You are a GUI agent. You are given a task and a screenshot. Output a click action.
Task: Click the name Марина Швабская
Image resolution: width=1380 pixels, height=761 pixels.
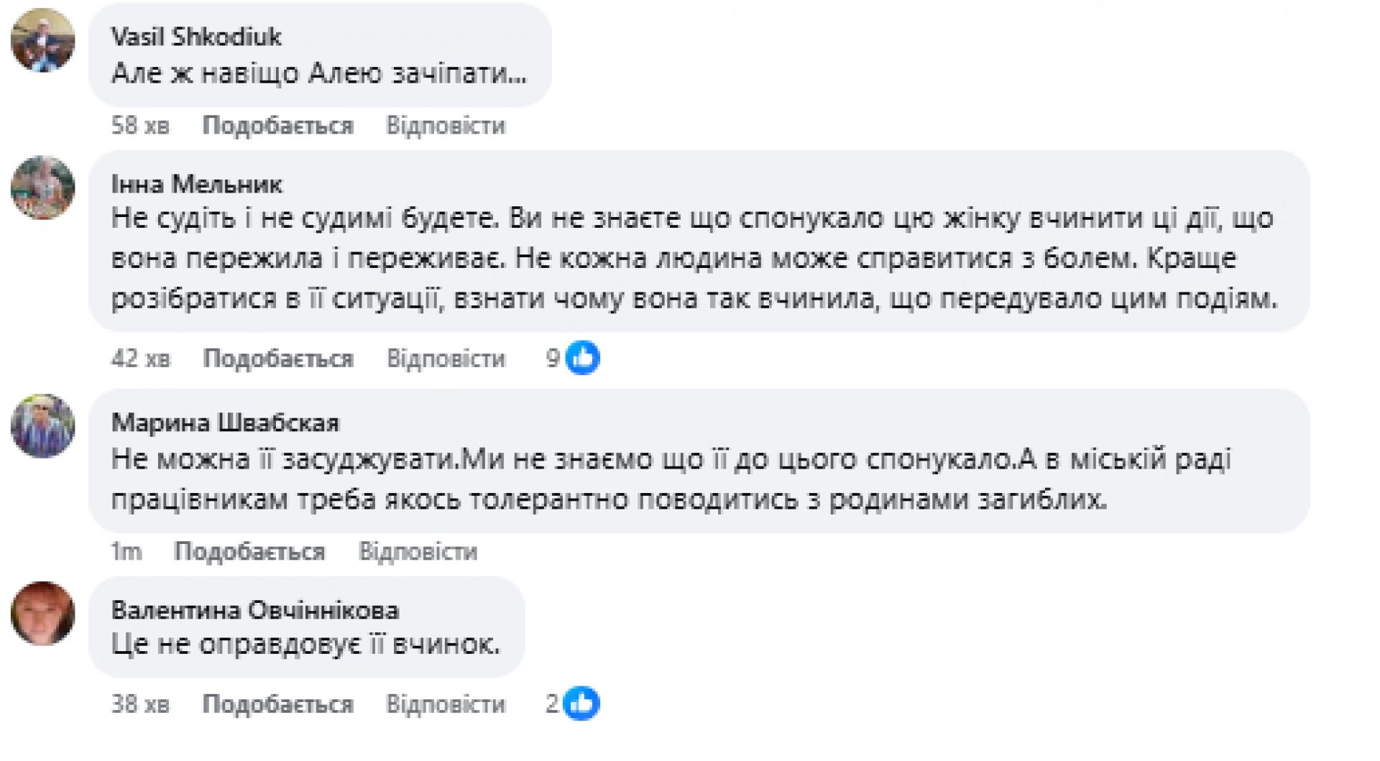[x=225, y=423]
